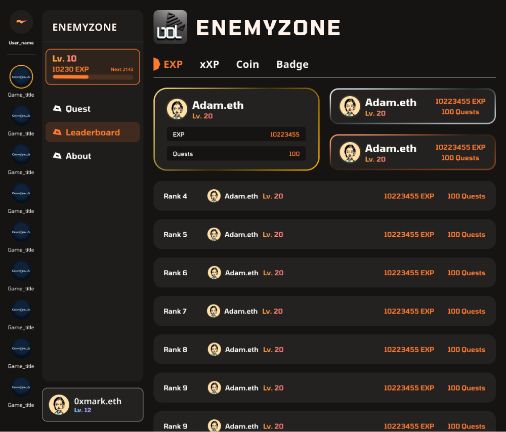
Task: Open the Badge tab
Action: (292, 64)
